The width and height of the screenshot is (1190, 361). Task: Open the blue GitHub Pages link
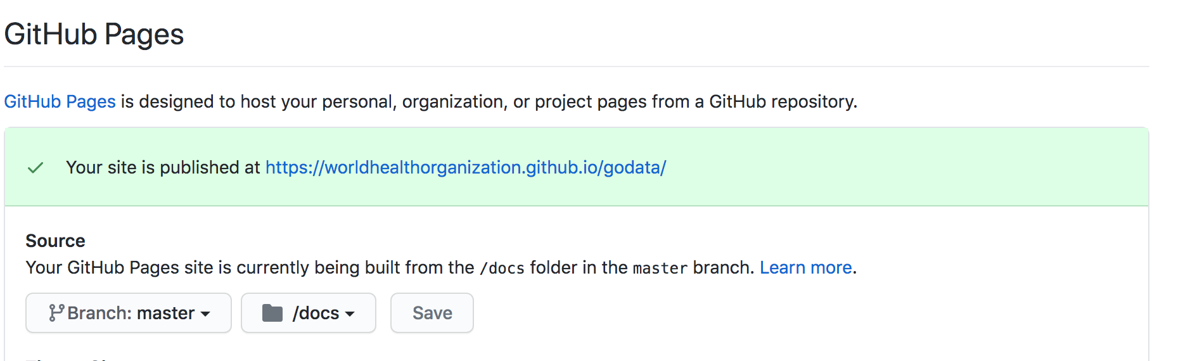tap(60, 102)
